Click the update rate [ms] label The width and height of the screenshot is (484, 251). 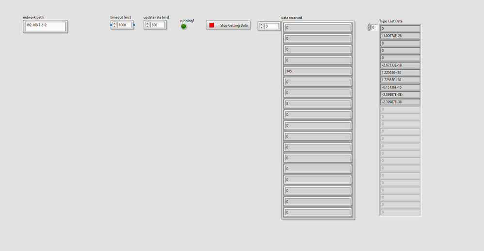click(156, 17)
